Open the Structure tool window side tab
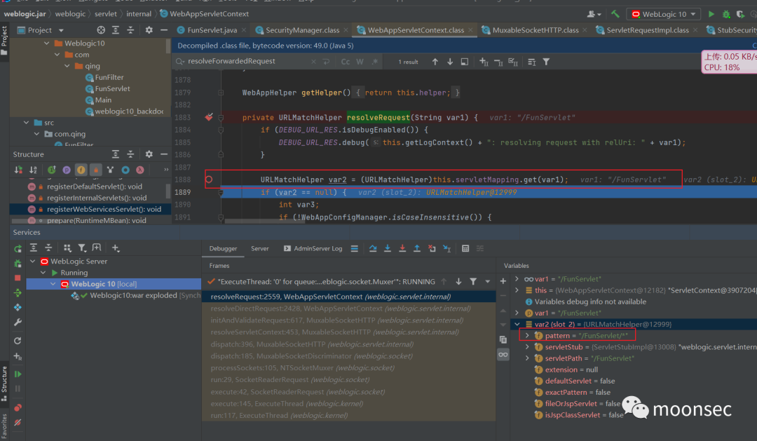This screenshot has width=757, height=441. (x=4, y=384)
